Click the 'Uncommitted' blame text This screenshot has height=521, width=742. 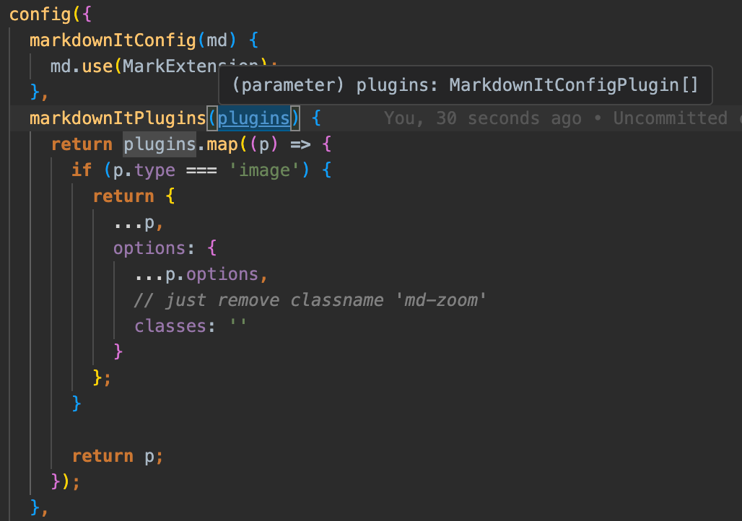(670, 118)
